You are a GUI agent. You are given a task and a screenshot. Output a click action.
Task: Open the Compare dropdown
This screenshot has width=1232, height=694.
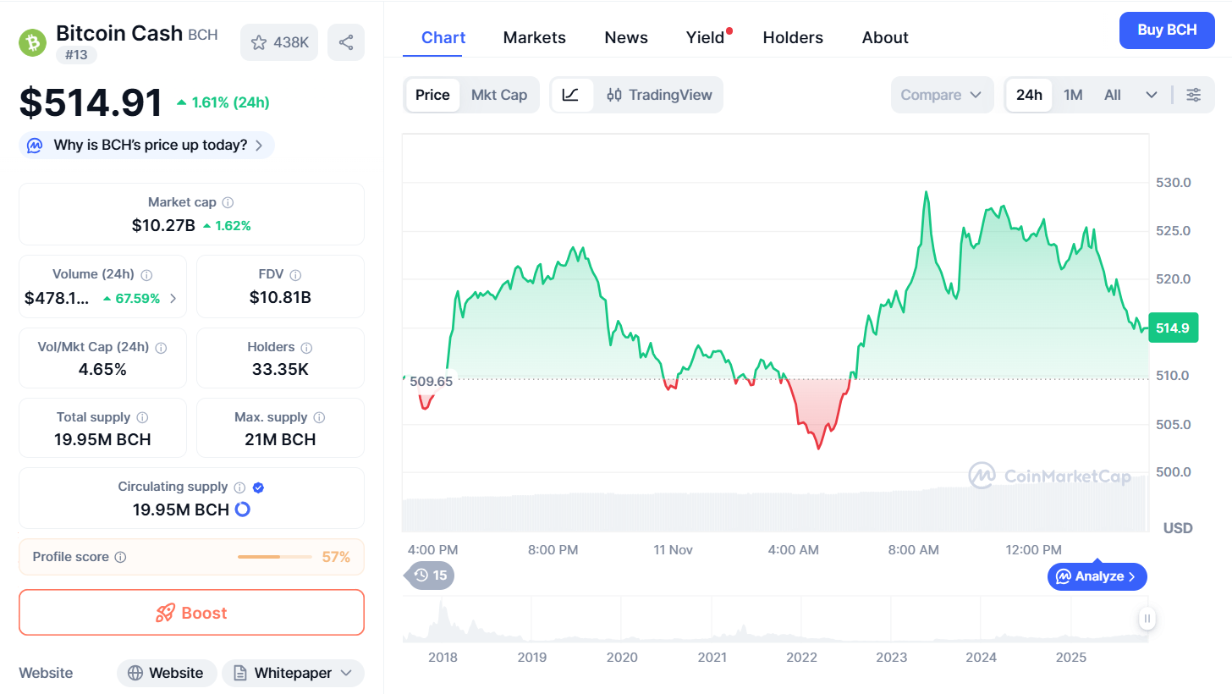[x=942, y=95]
